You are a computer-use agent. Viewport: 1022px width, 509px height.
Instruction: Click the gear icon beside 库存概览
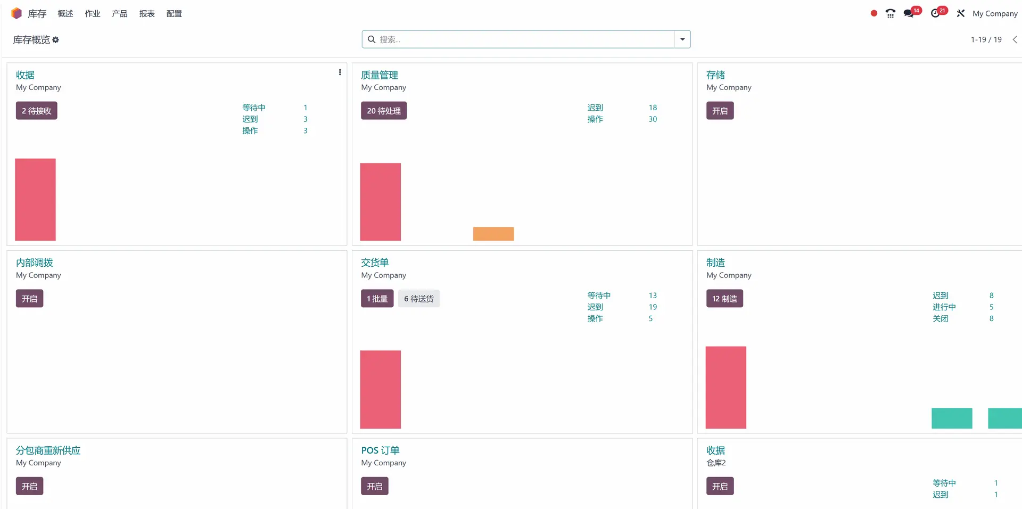(56, 40)
